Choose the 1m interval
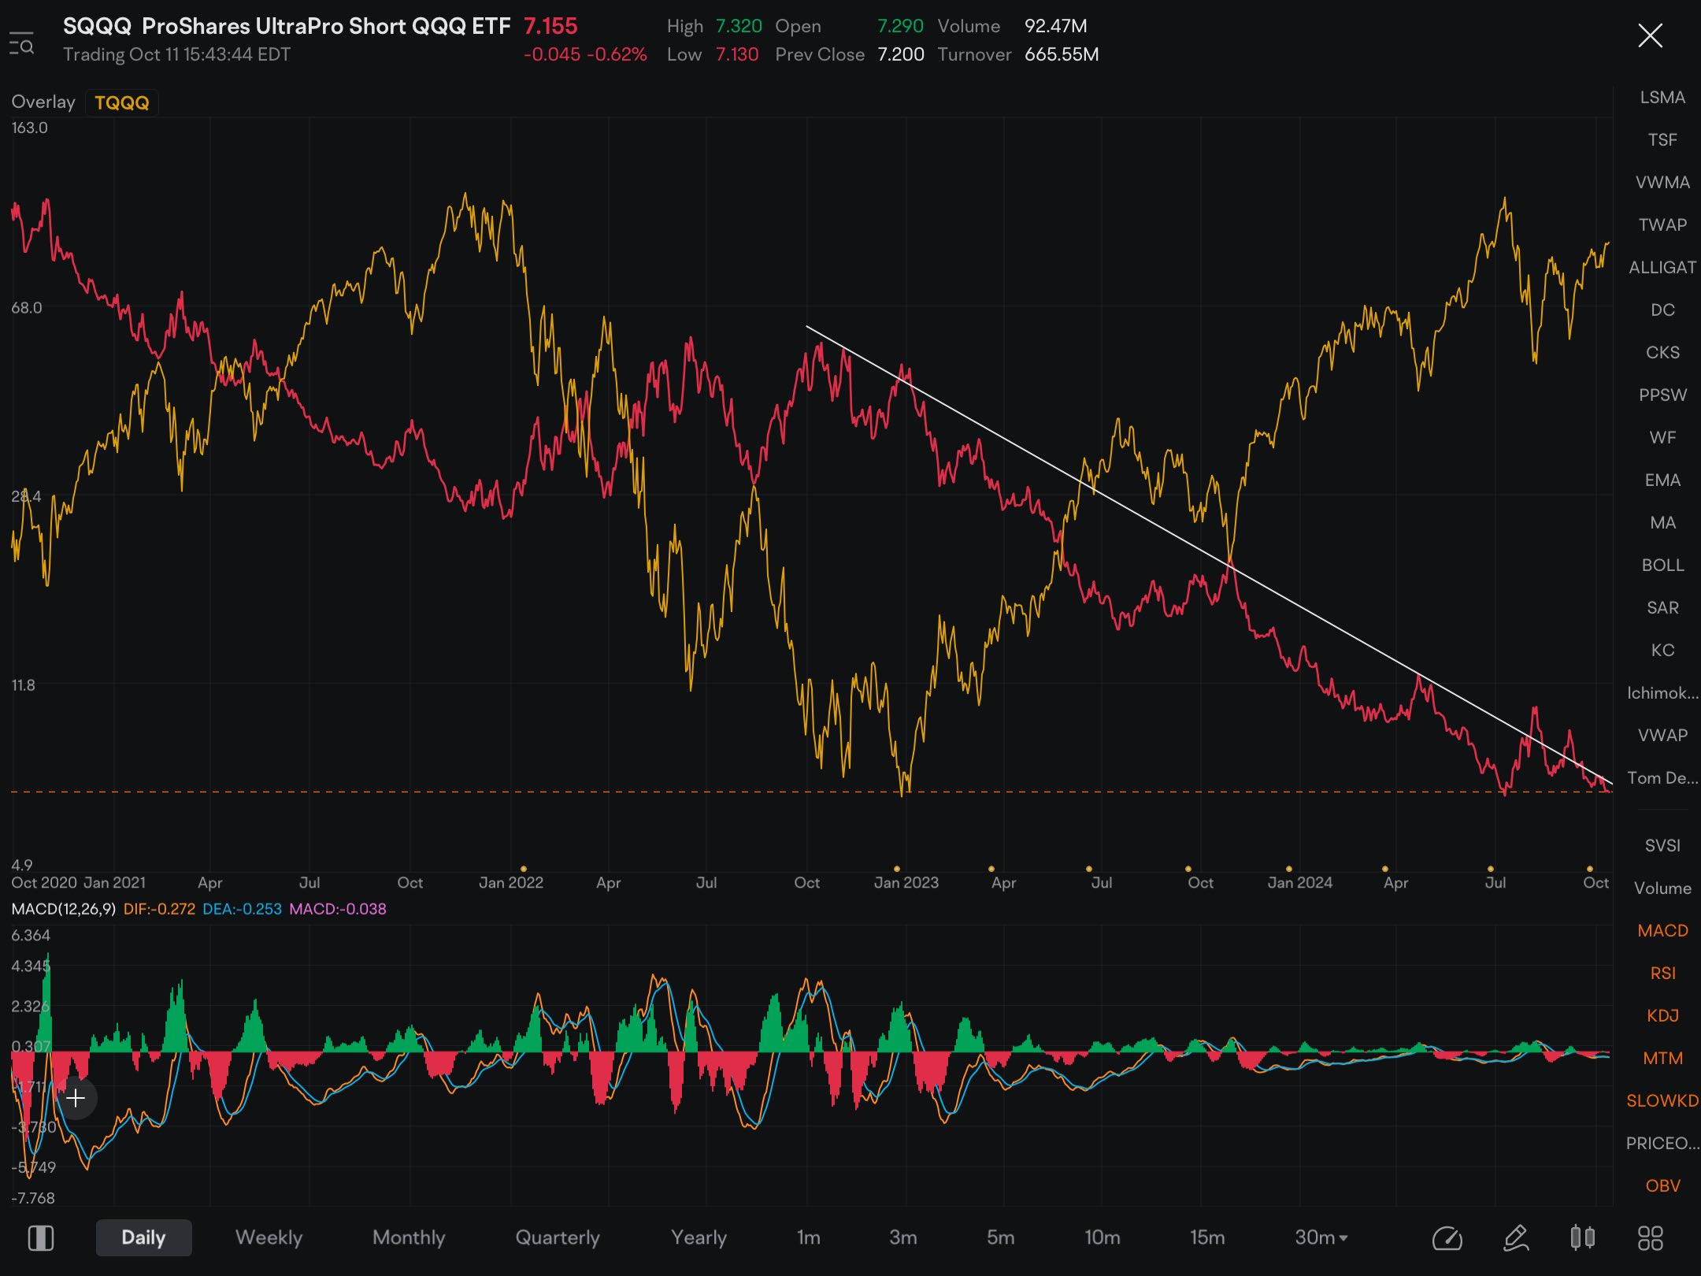1701x1276 pixels. click(808, 1237)
